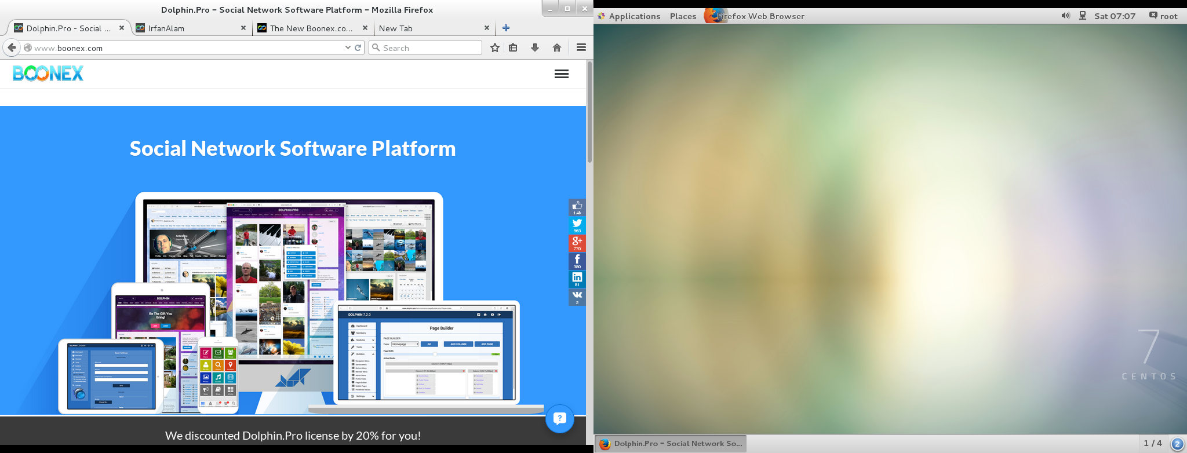Expand the URL bar history dropdown
The width and height of the screenshot is (1187, 453).
pyautogui.click(x=348, y=48)
